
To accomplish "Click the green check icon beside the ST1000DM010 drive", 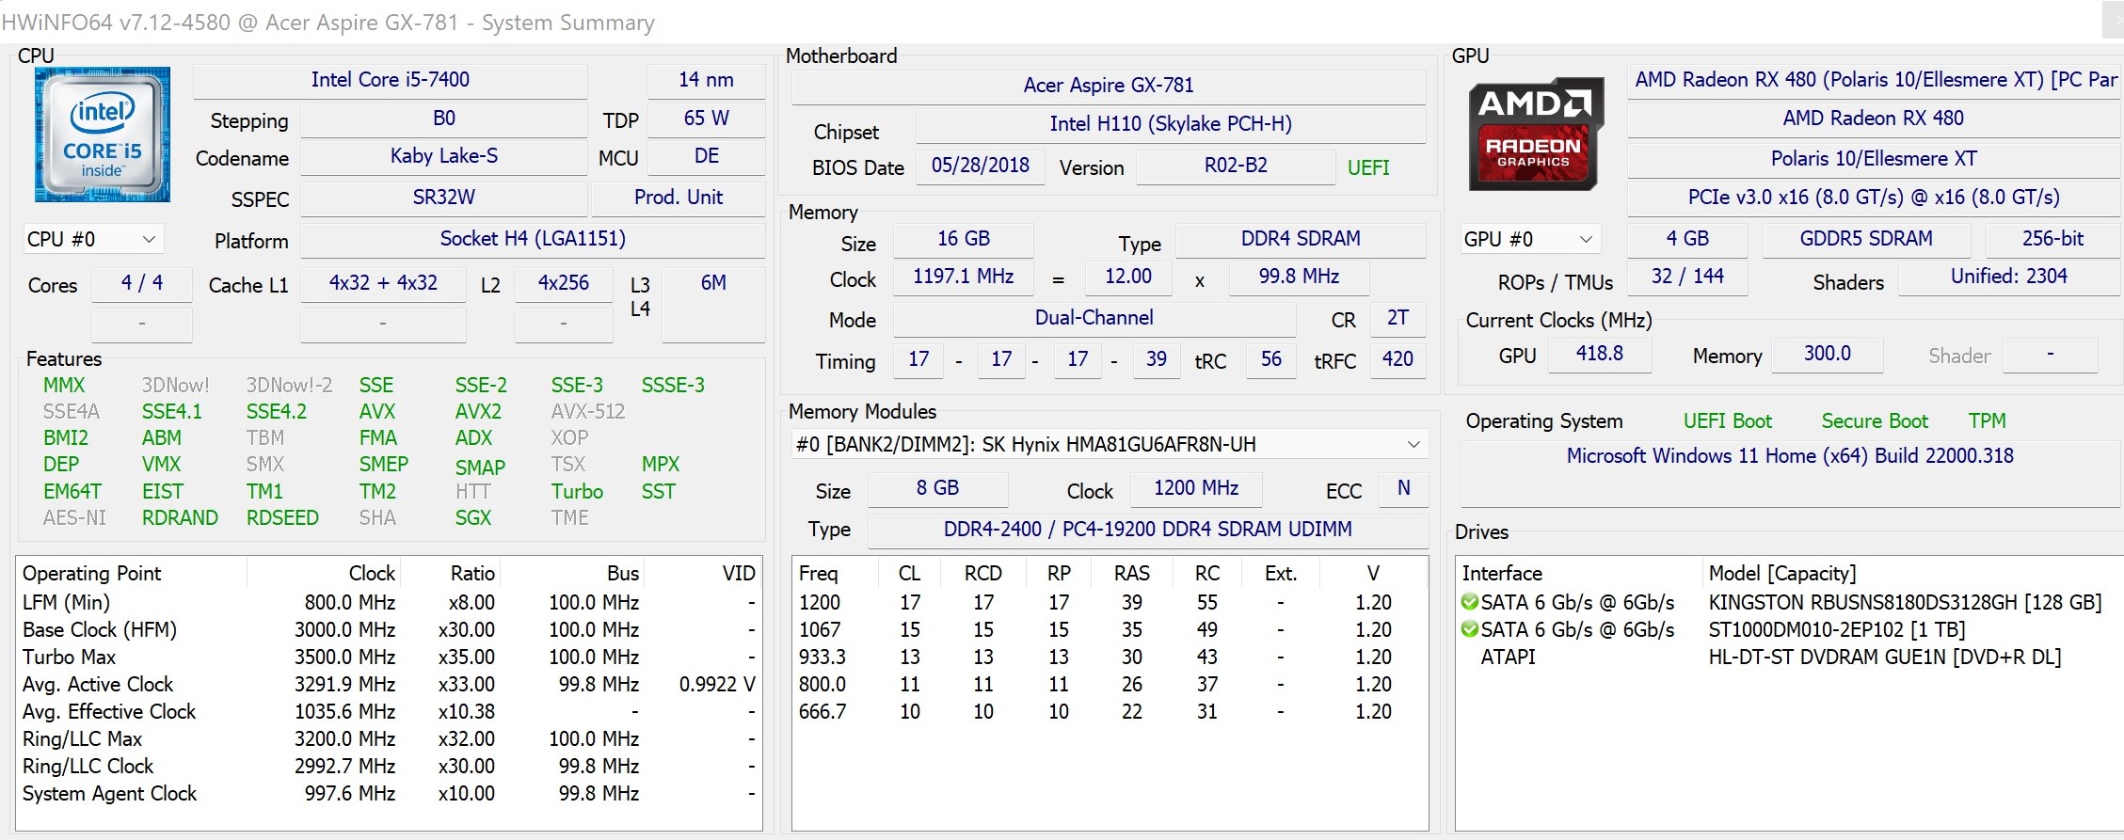I will pos(1469,629).
